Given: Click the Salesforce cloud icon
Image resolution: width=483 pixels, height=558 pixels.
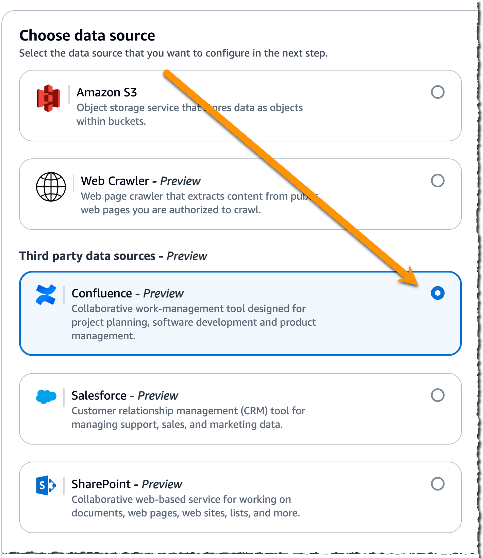Looking at the screenshot, I should click(x=47, y=396).
